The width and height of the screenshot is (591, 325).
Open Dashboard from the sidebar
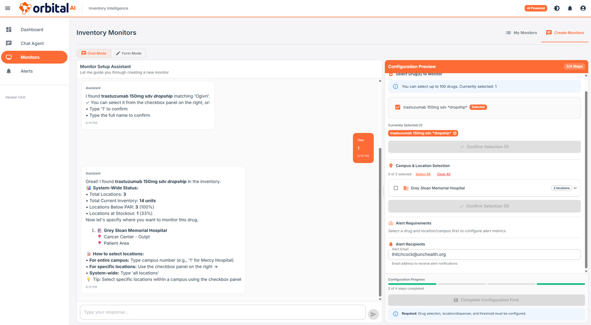pos(32,29)
